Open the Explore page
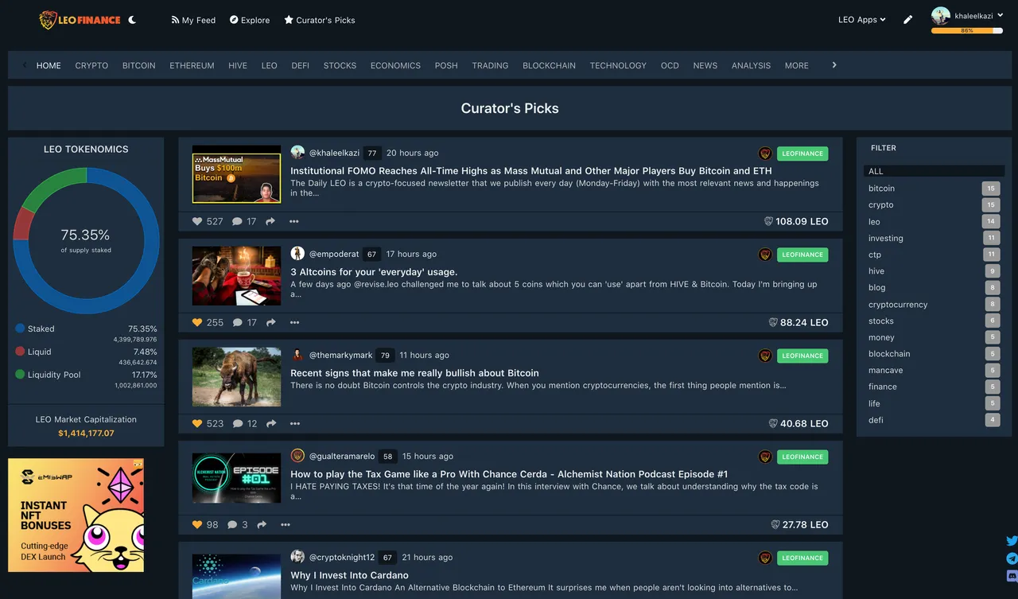 pyautogui.click(x=250, y=20)
